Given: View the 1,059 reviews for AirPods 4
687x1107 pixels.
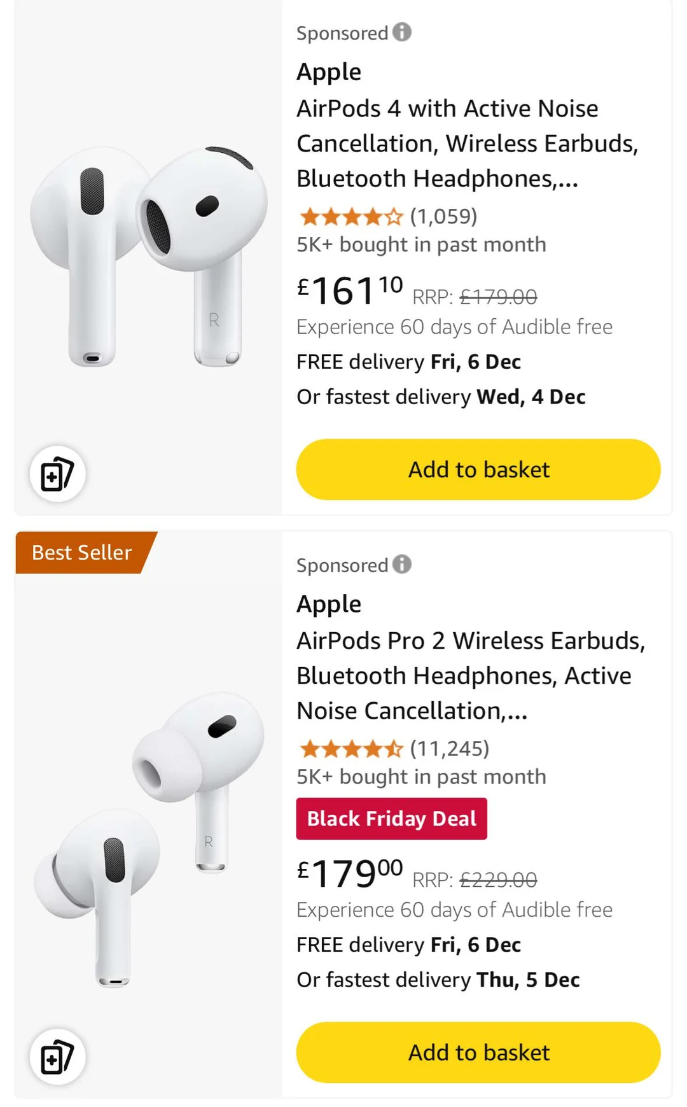Looking at the screenshot, I should click(443, 217).
